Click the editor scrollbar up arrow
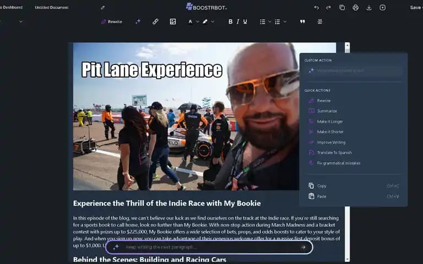 [x=347, y=45]
